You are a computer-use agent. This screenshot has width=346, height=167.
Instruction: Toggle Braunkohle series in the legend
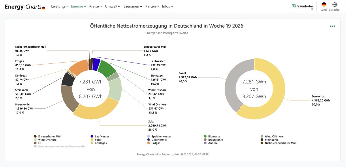213,140
